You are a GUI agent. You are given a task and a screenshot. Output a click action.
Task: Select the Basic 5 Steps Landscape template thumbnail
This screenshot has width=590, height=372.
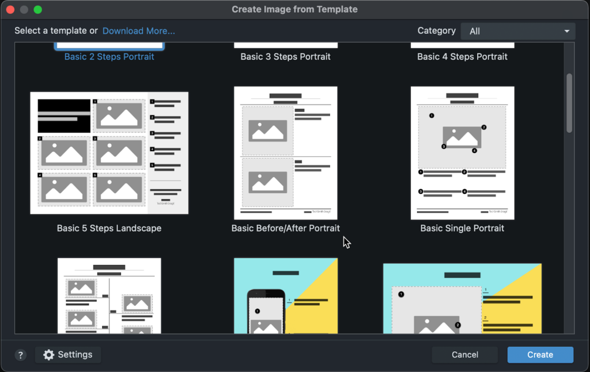tap(109, 153)
